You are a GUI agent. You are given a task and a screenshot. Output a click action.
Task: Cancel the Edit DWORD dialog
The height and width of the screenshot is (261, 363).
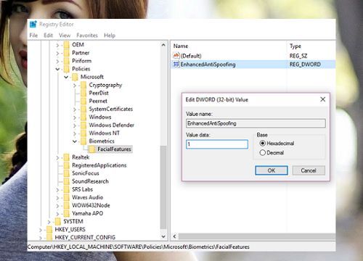309,170
